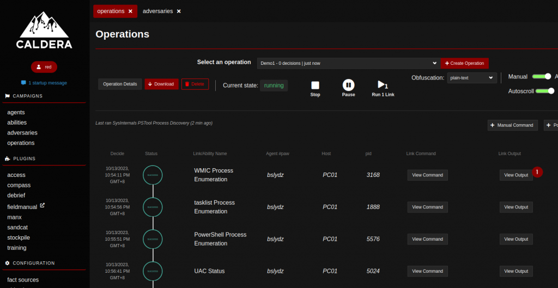View Command for WMIC Process Enumeration
558x288 pixels.
pos(427,175)
